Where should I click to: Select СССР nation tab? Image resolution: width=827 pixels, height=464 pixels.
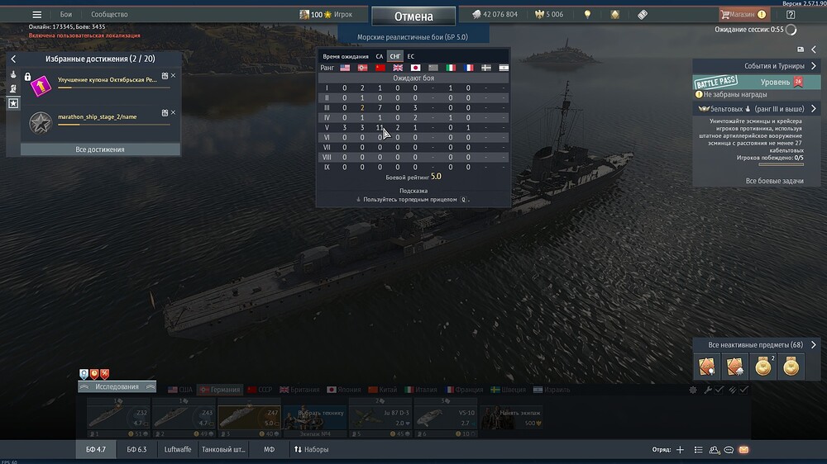point(260,390)
